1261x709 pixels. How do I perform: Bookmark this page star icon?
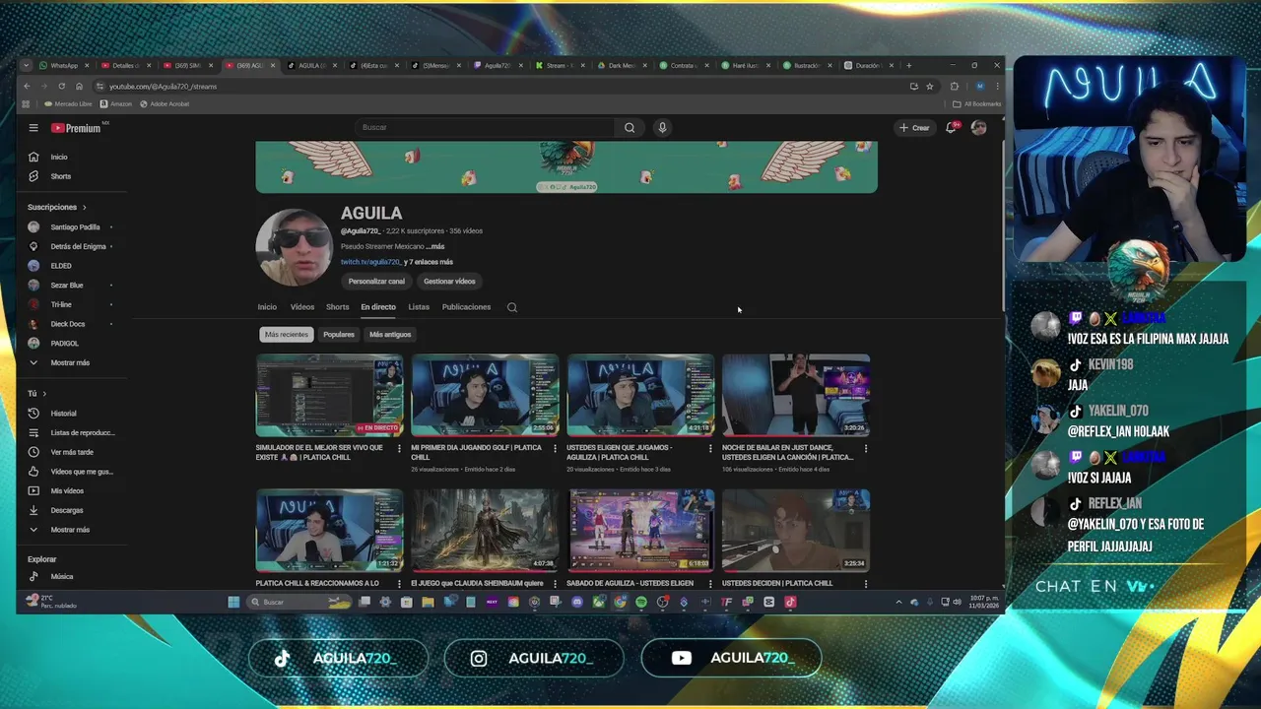[x=929, y=87]
